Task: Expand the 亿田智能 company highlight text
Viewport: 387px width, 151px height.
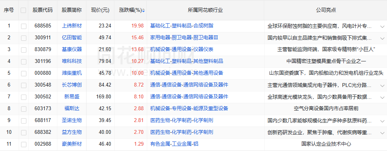Action: [382, 38]
